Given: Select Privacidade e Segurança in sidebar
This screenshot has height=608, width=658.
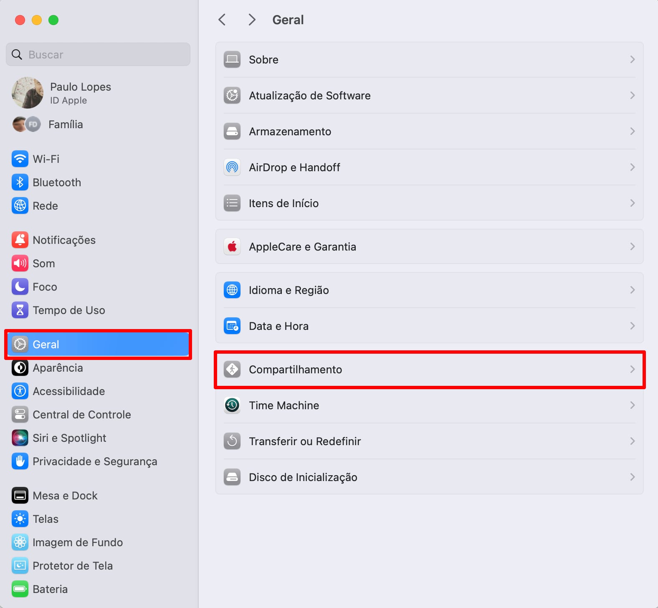Looking at the screenshot, I should [95, 461].
